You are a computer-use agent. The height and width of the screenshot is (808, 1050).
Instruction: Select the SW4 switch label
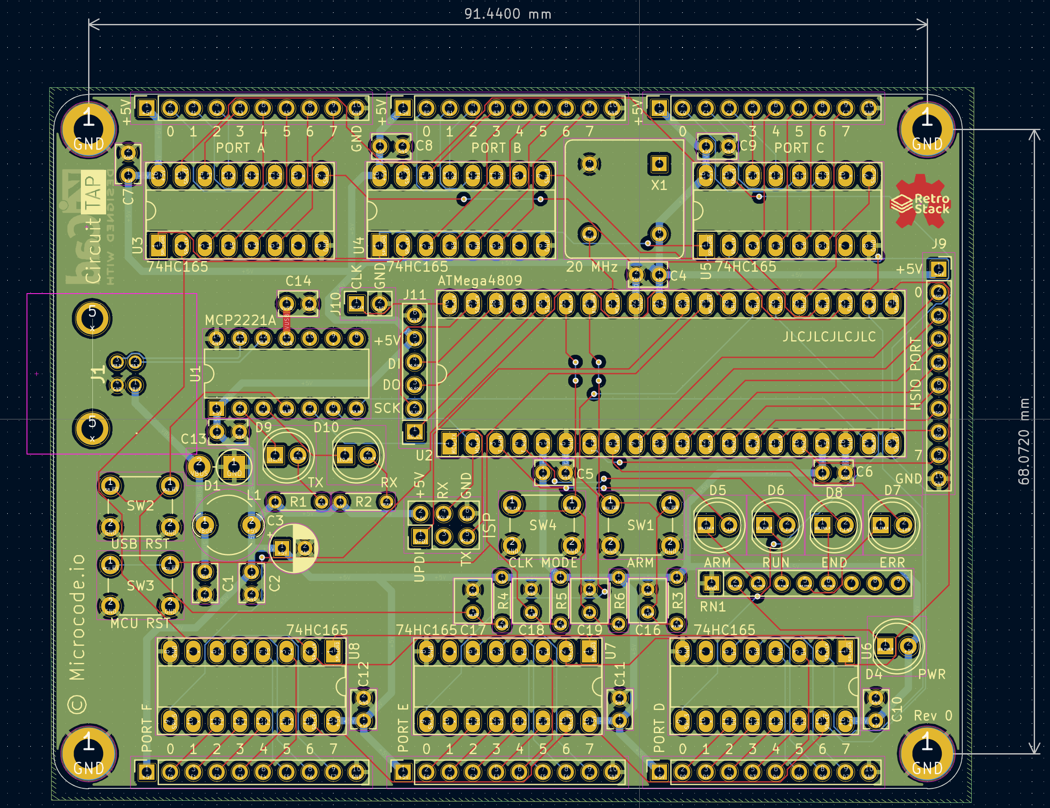click(542, 525)
